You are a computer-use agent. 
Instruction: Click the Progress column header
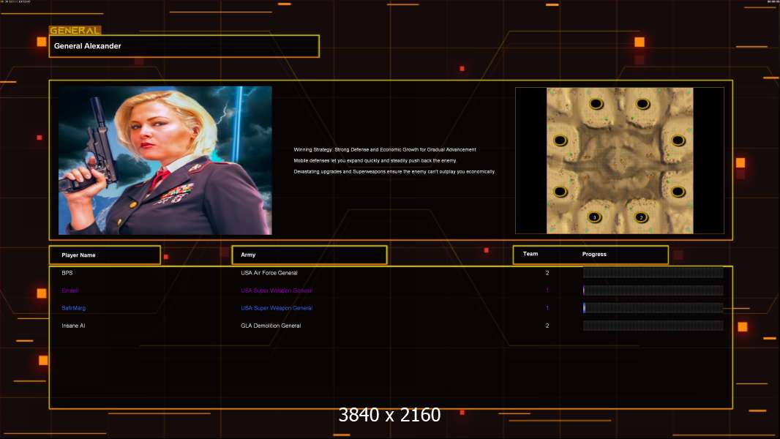point(594,254)
